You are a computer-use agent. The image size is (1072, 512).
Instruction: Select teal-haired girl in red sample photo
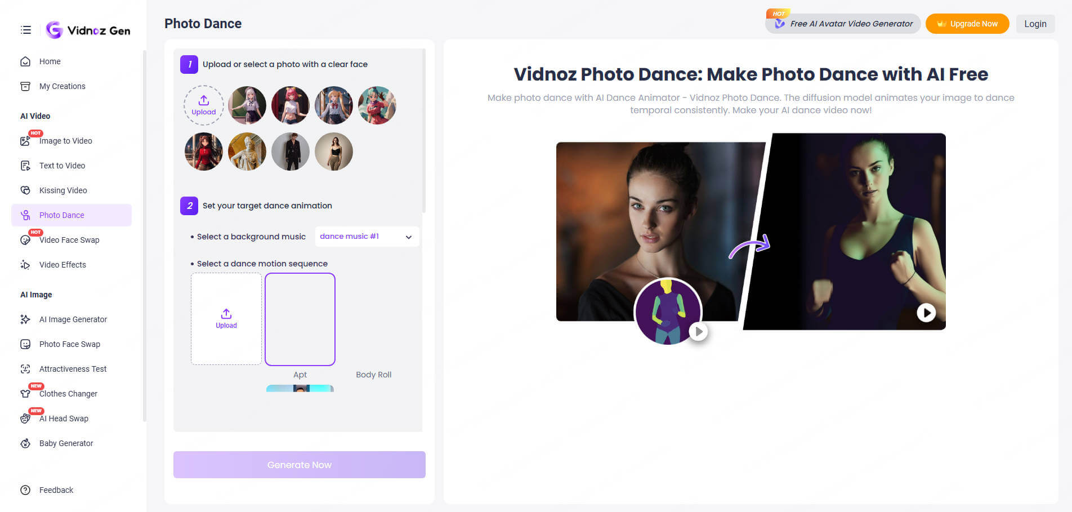[377, 105]
